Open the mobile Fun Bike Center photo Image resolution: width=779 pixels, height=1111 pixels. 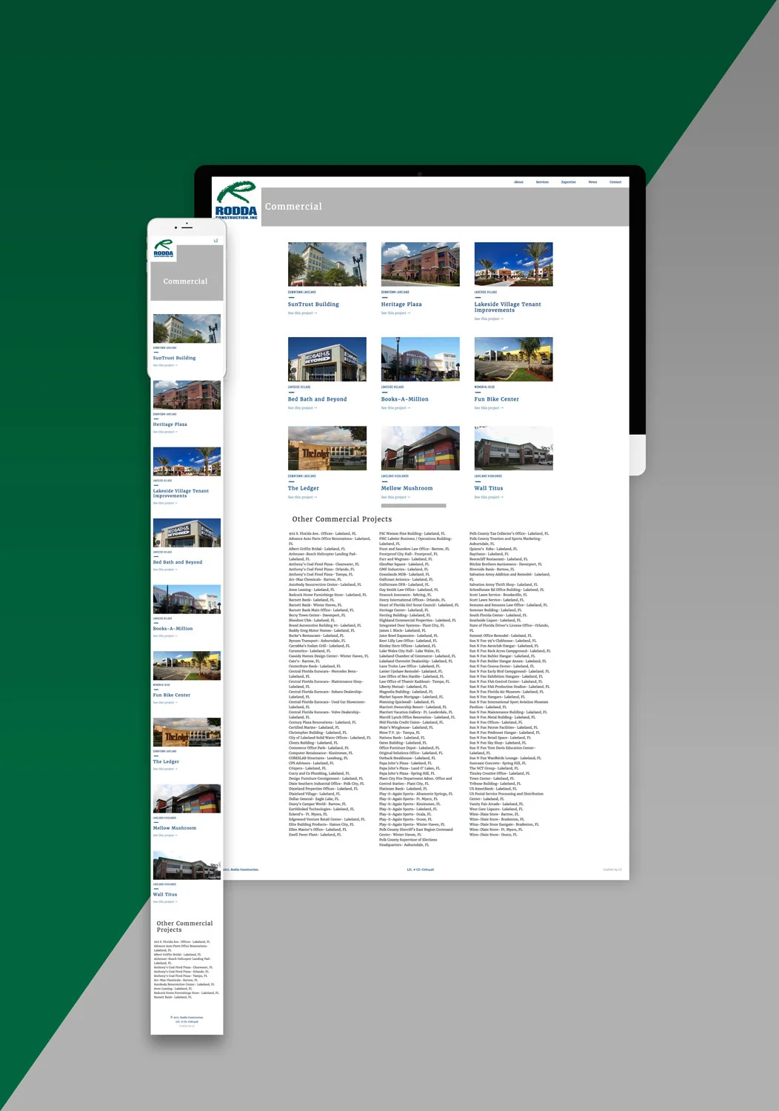point(187,666)
